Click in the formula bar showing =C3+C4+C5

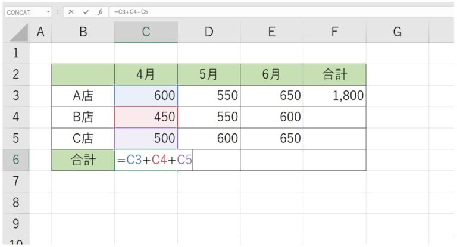pyautogui.click(x=281, y=12)
